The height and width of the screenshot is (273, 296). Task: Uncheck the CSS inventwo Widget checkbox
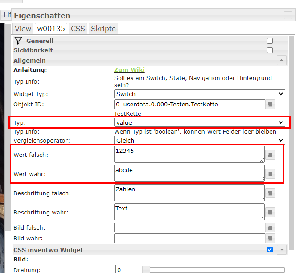coord(270,250)
